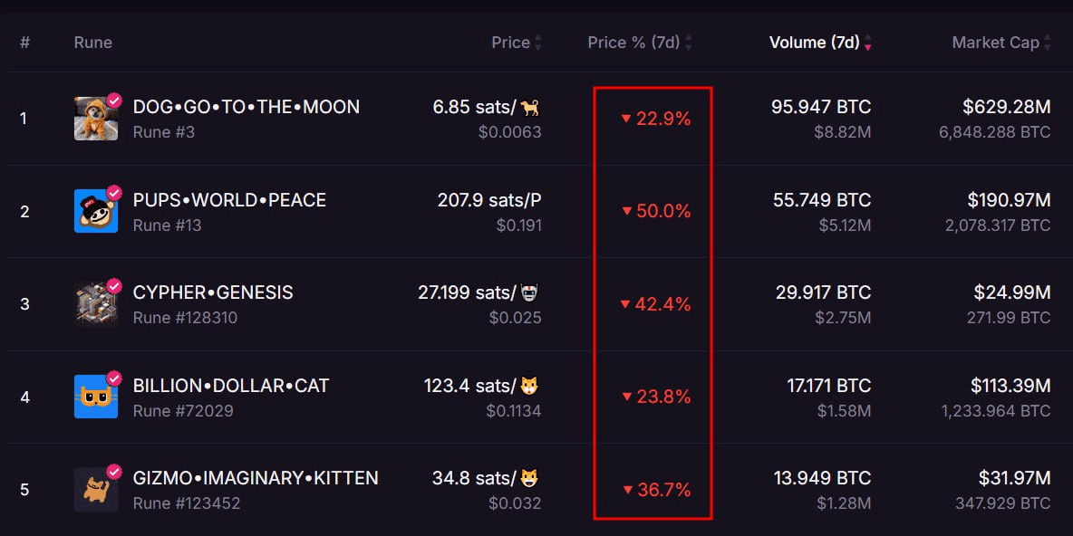Sort by Price % (7d) arrows
This screenshot has width=1073, height=536.
pyautogui.click(x=689, y=43)
